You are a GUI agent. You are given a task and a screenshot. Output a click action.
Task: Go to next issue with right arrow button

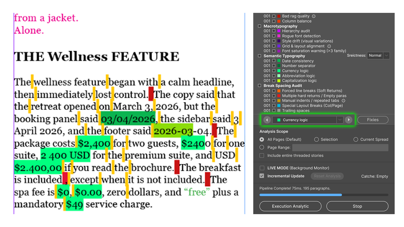point(349,120)
